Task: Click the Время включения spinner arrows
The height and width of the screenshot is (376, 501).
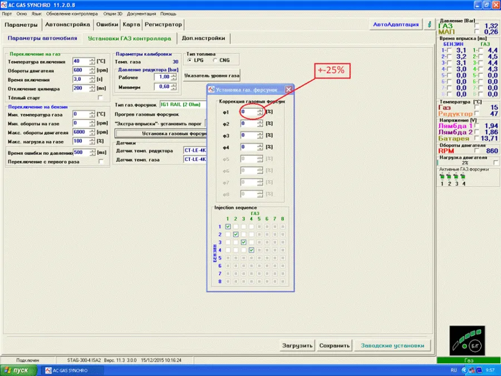Action: 92,79
